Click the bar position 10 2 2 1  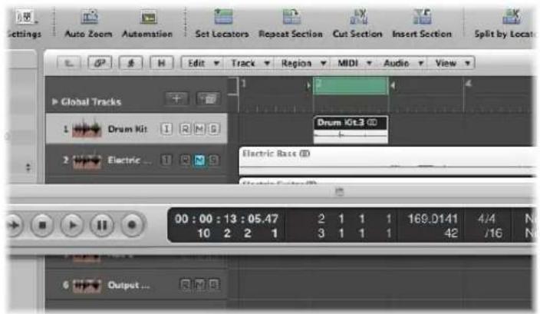tap(238, 233)
